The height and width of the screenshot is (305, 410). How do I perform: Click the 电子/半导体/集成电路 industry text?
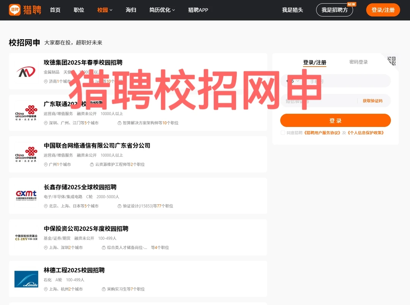coord(63,197)
